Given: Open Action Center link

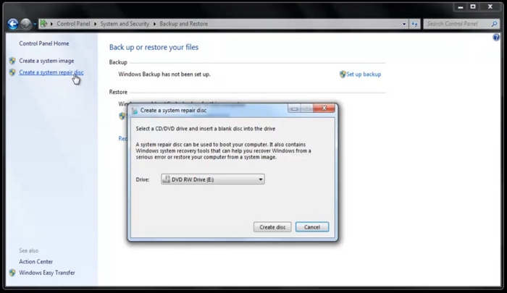Looking at the screenshot, I should [x=36, y=262].
